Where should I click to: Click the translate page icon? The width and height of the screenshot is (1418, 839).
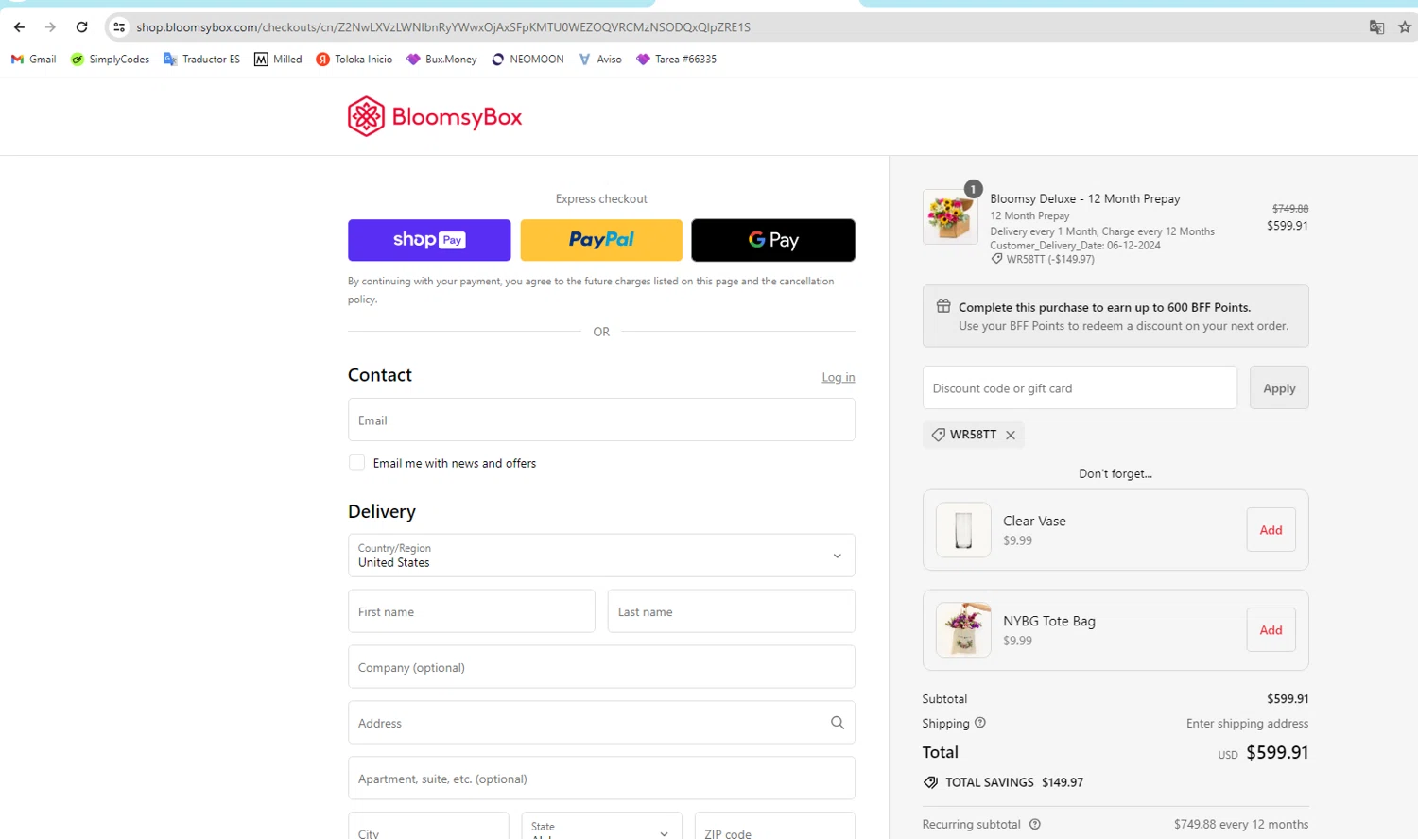click(x=1376, y=27)
